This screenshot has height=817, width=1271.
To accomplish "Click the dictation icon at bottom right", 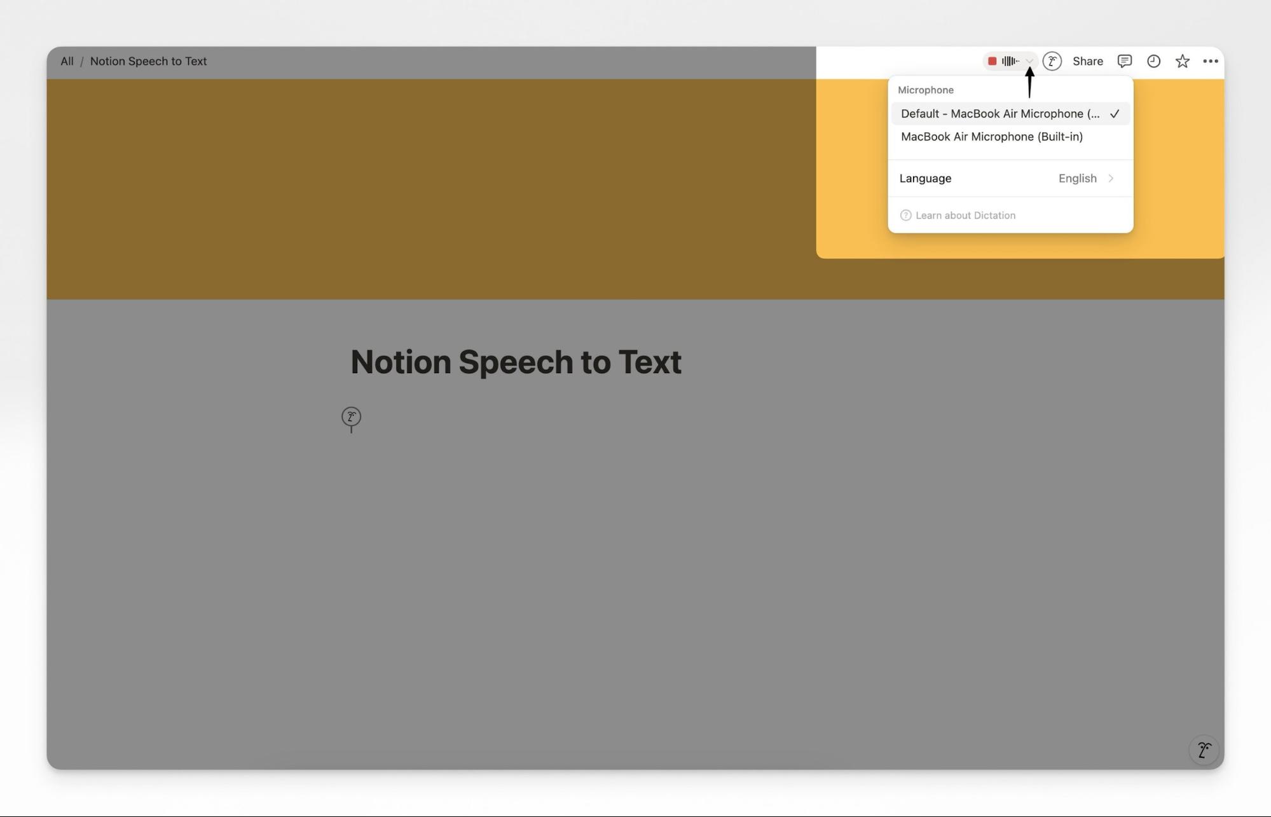I will point(1202,750).
